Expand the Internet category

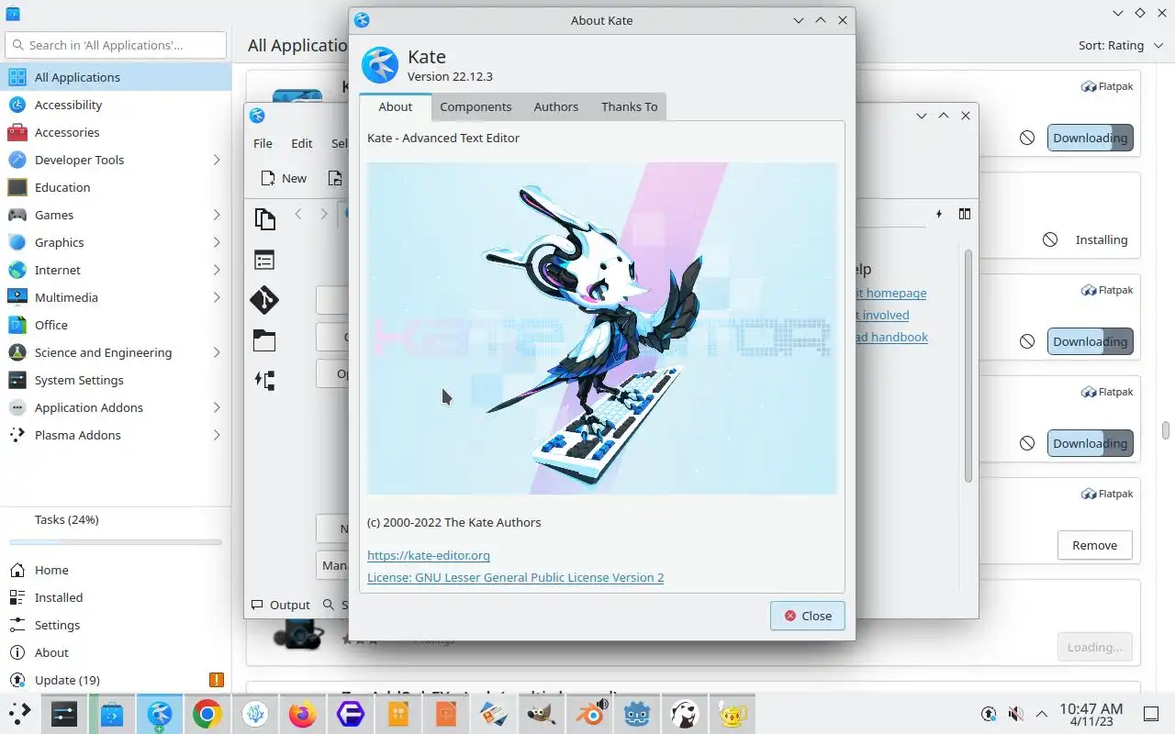coord(217,270)
